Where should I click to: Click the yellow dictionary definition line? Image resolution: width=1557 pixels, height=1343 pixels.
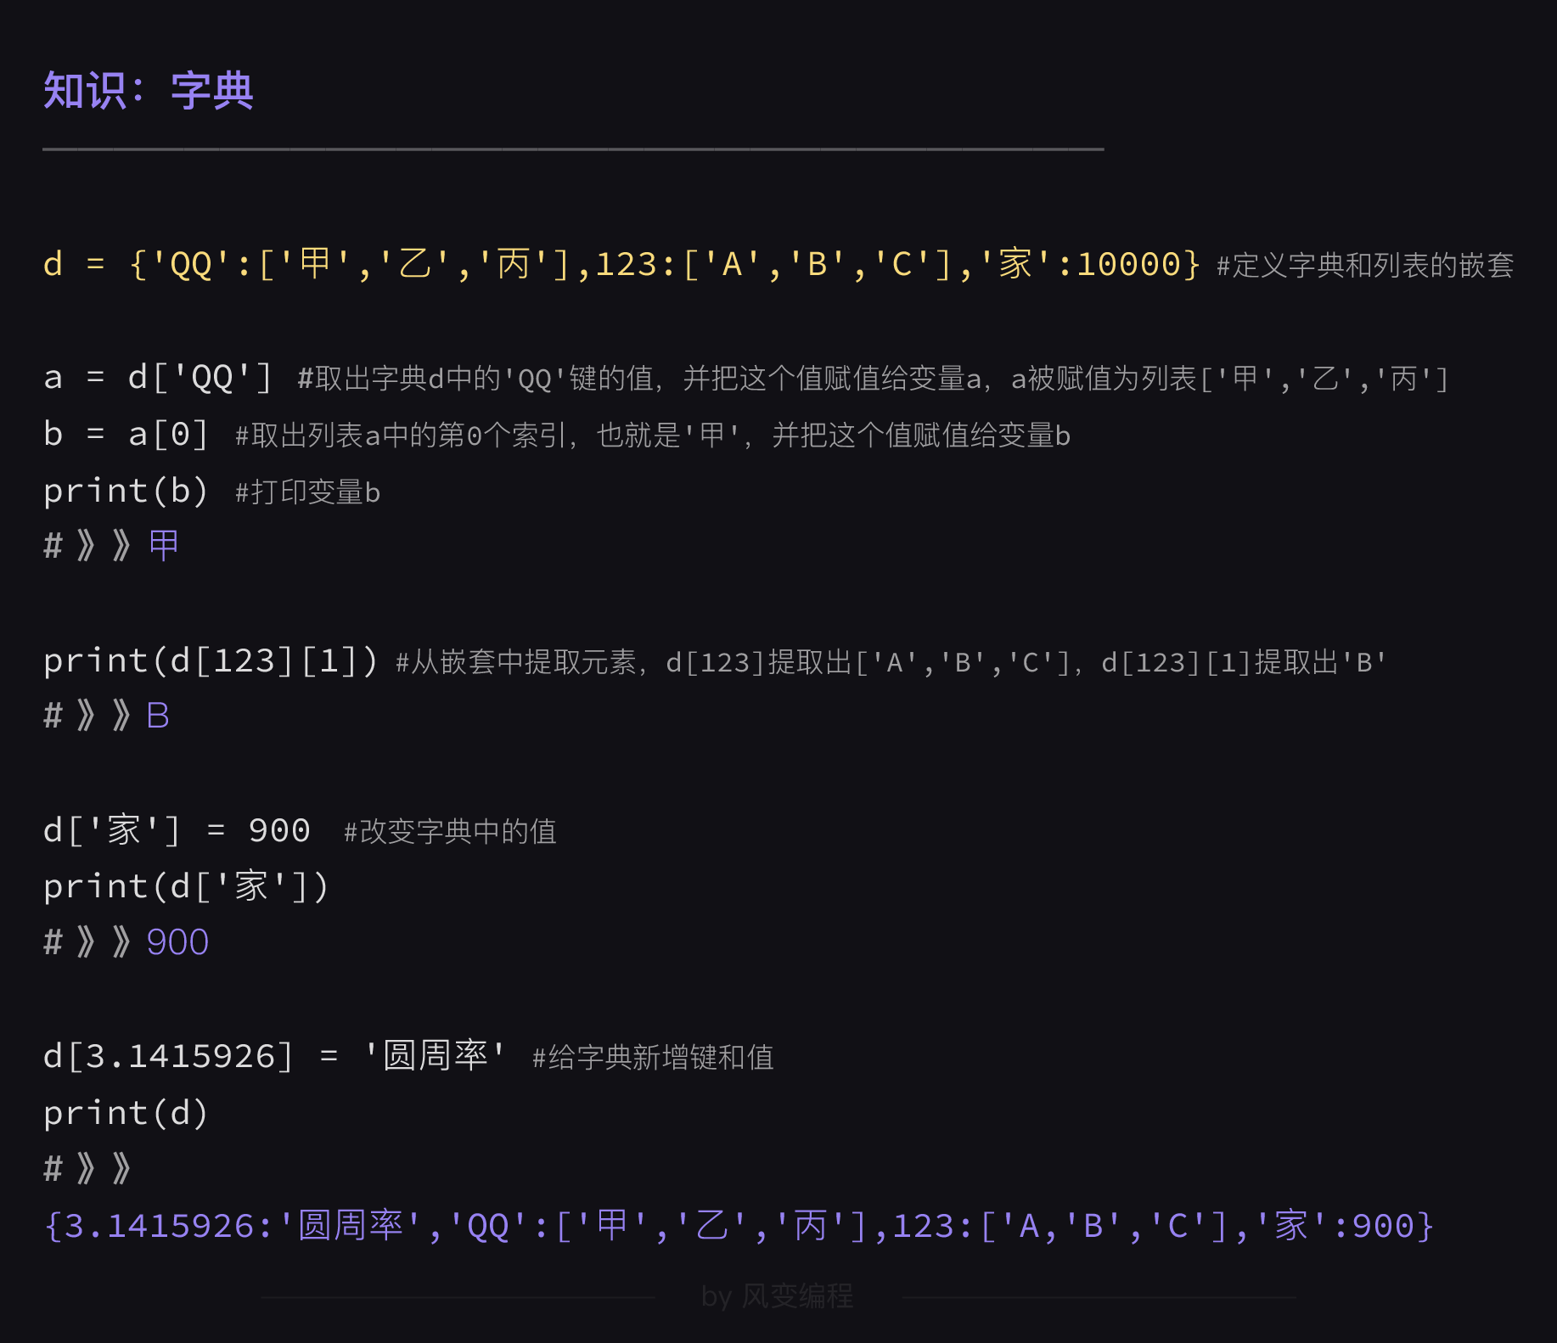click(x=621, y=264)
